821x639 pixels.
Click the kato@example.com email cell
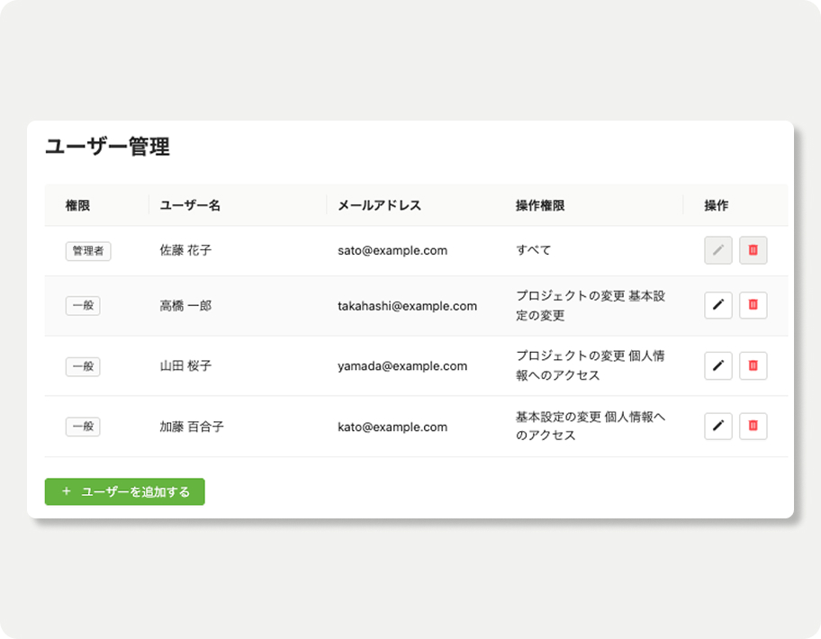[x=392, y=427]
